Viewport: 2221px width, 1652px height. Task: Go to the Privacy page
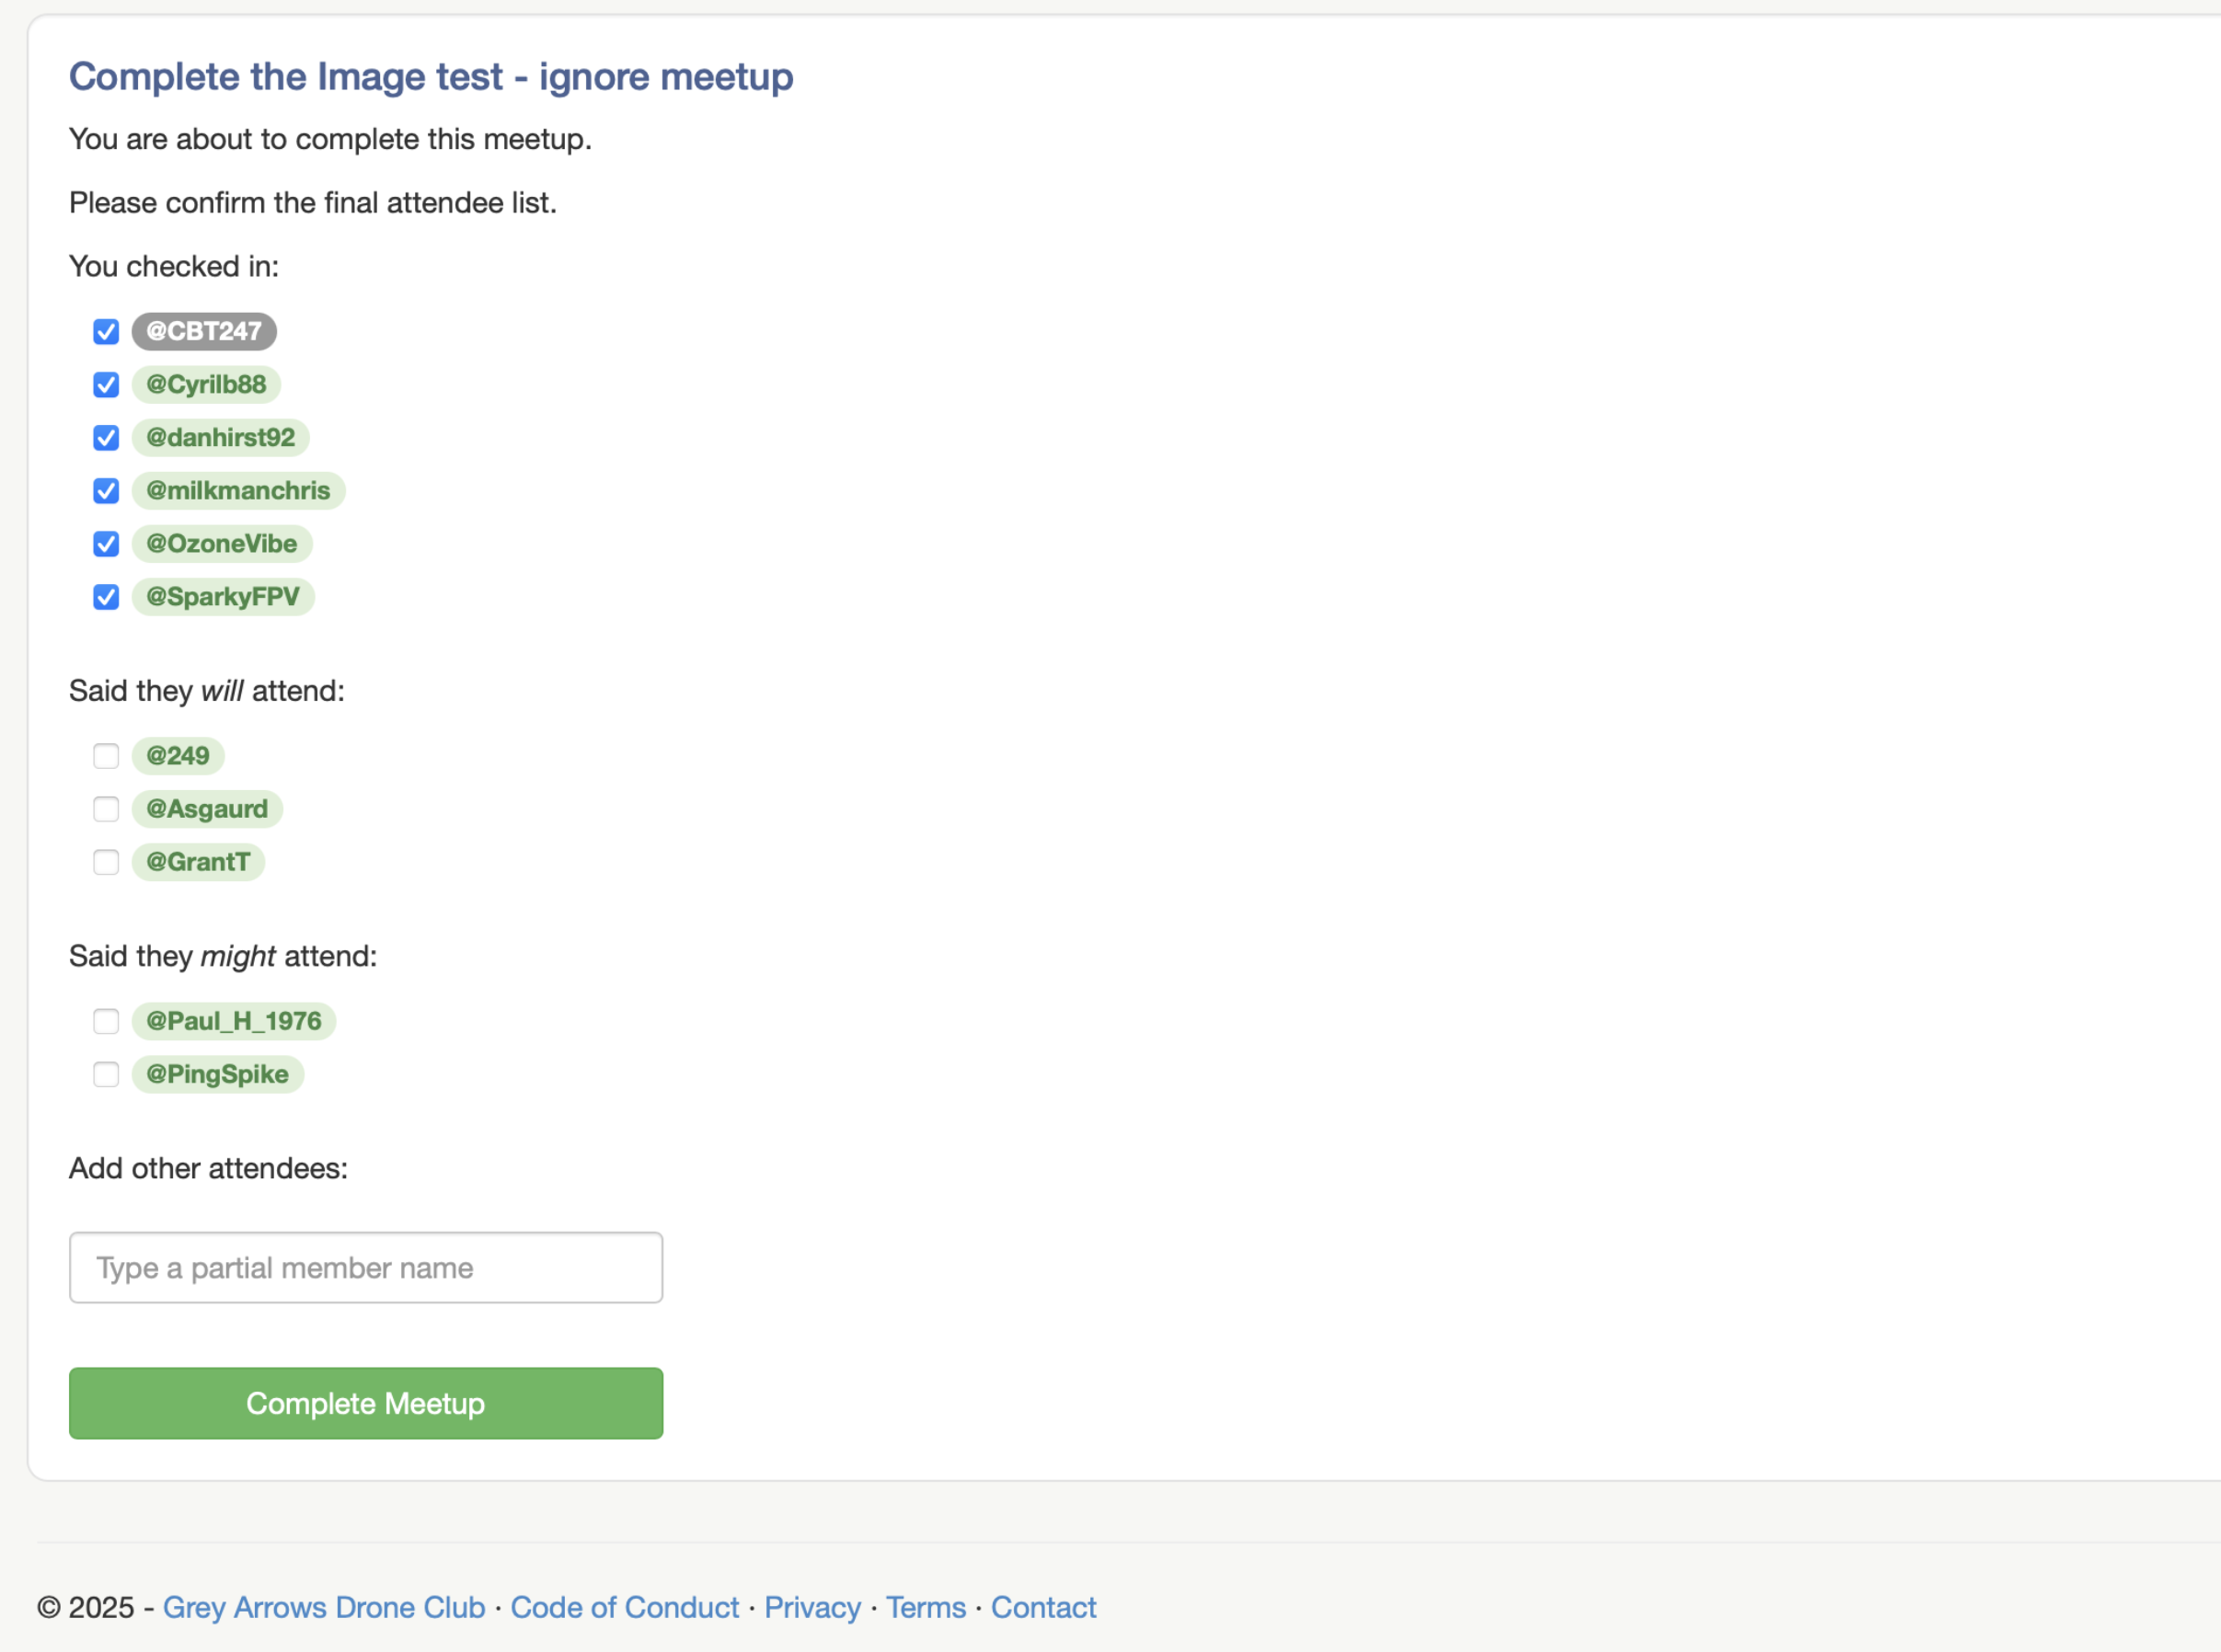point(812,1607)
